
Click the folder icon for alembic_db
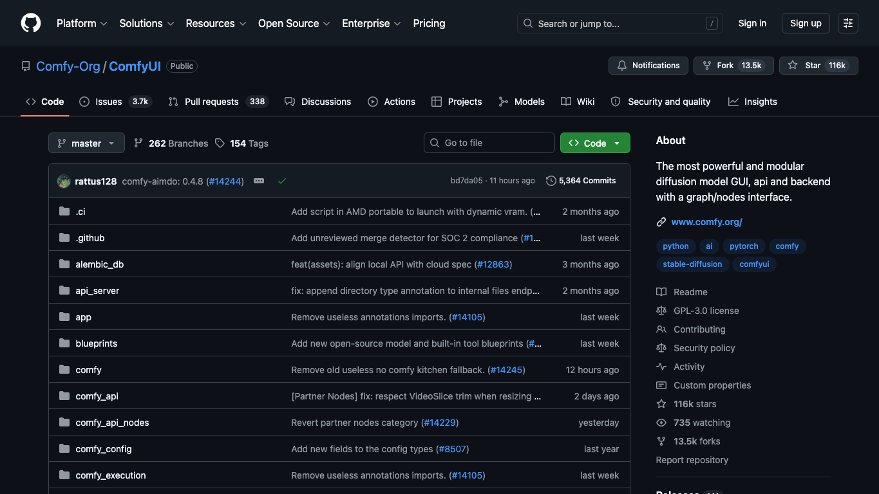click(x=64, y=264)
